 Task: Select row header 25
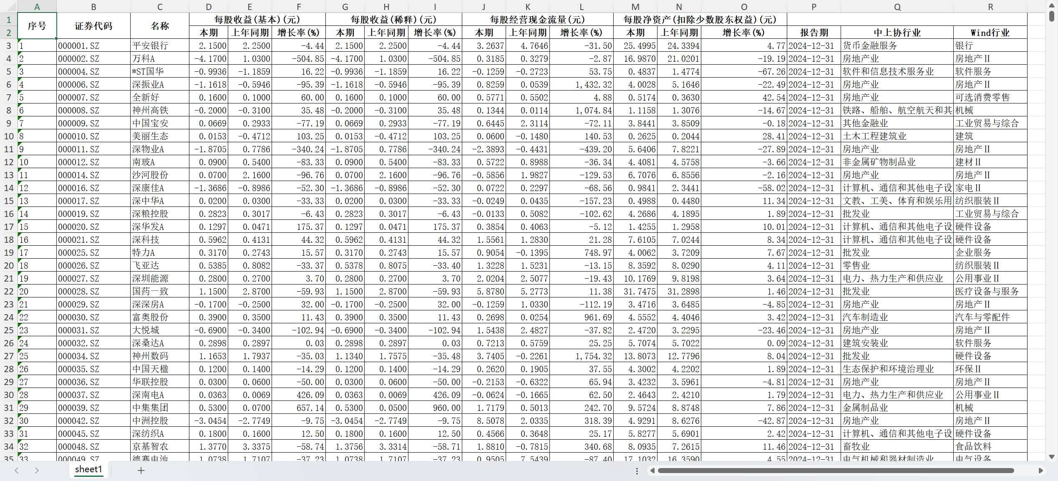click(9, 330)
